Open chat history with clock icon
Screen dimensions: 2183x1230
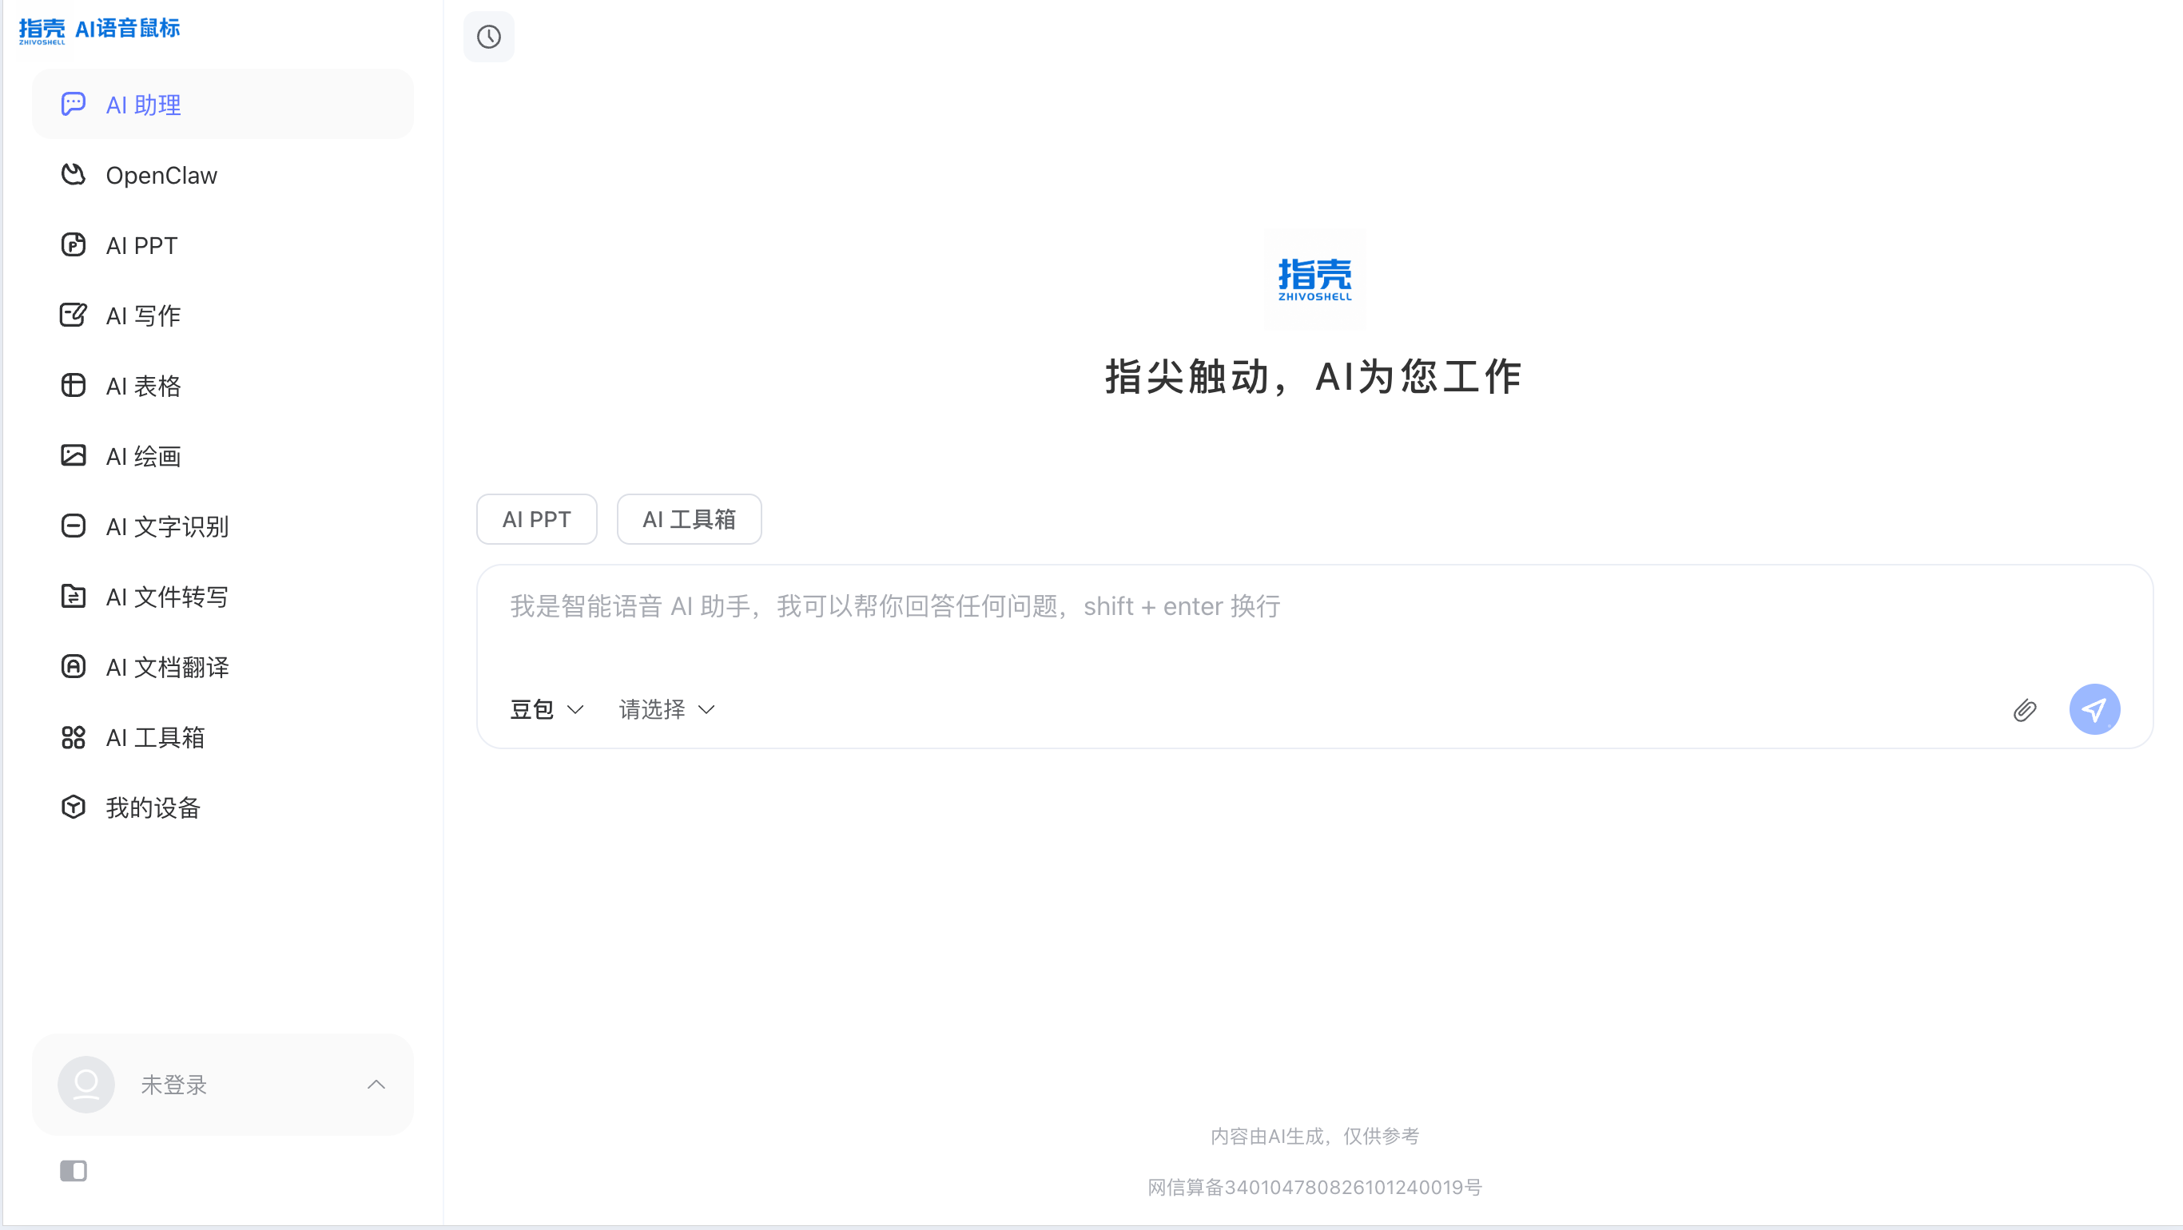click(x=489, y=37)
